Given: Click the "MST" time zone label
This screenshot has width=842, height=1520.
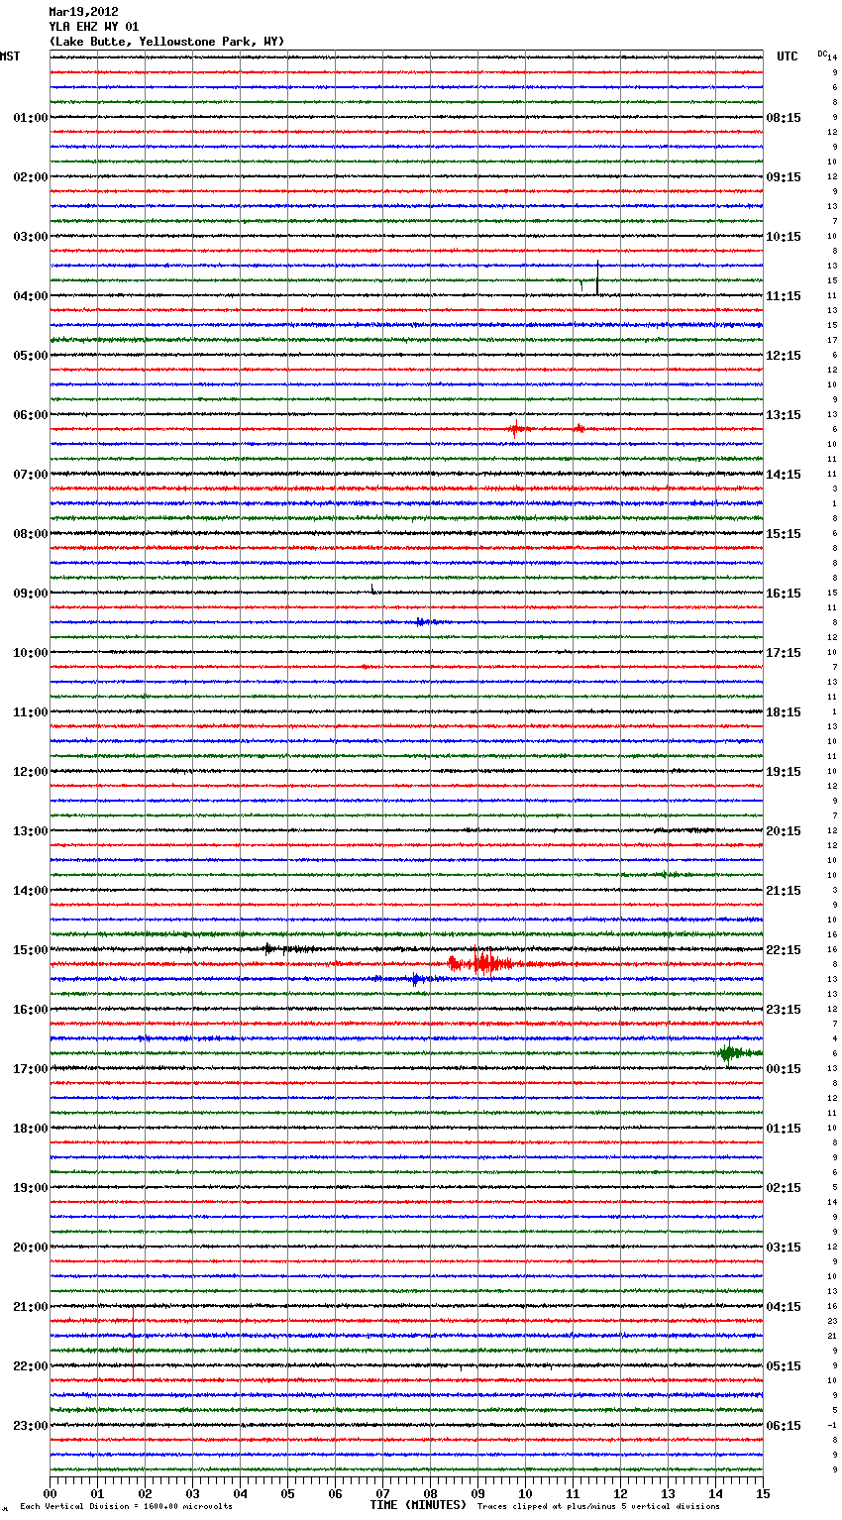Looking at the screenshot, I should [x=10, y=56].
